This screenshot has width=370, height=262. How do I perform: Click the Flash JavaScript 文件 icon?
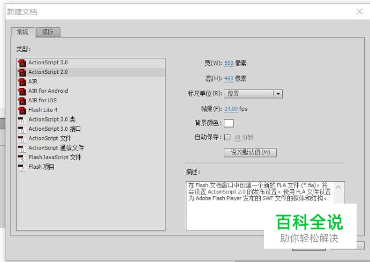click(22, 158)
